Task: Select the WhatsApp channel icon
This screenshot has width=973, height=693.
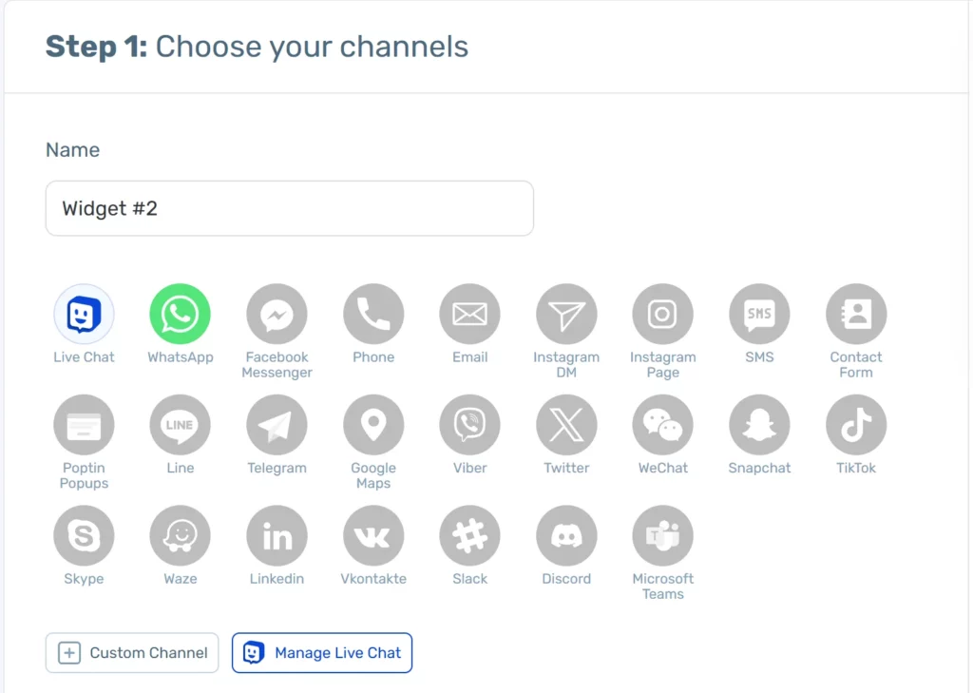Action: pos(180,314)
